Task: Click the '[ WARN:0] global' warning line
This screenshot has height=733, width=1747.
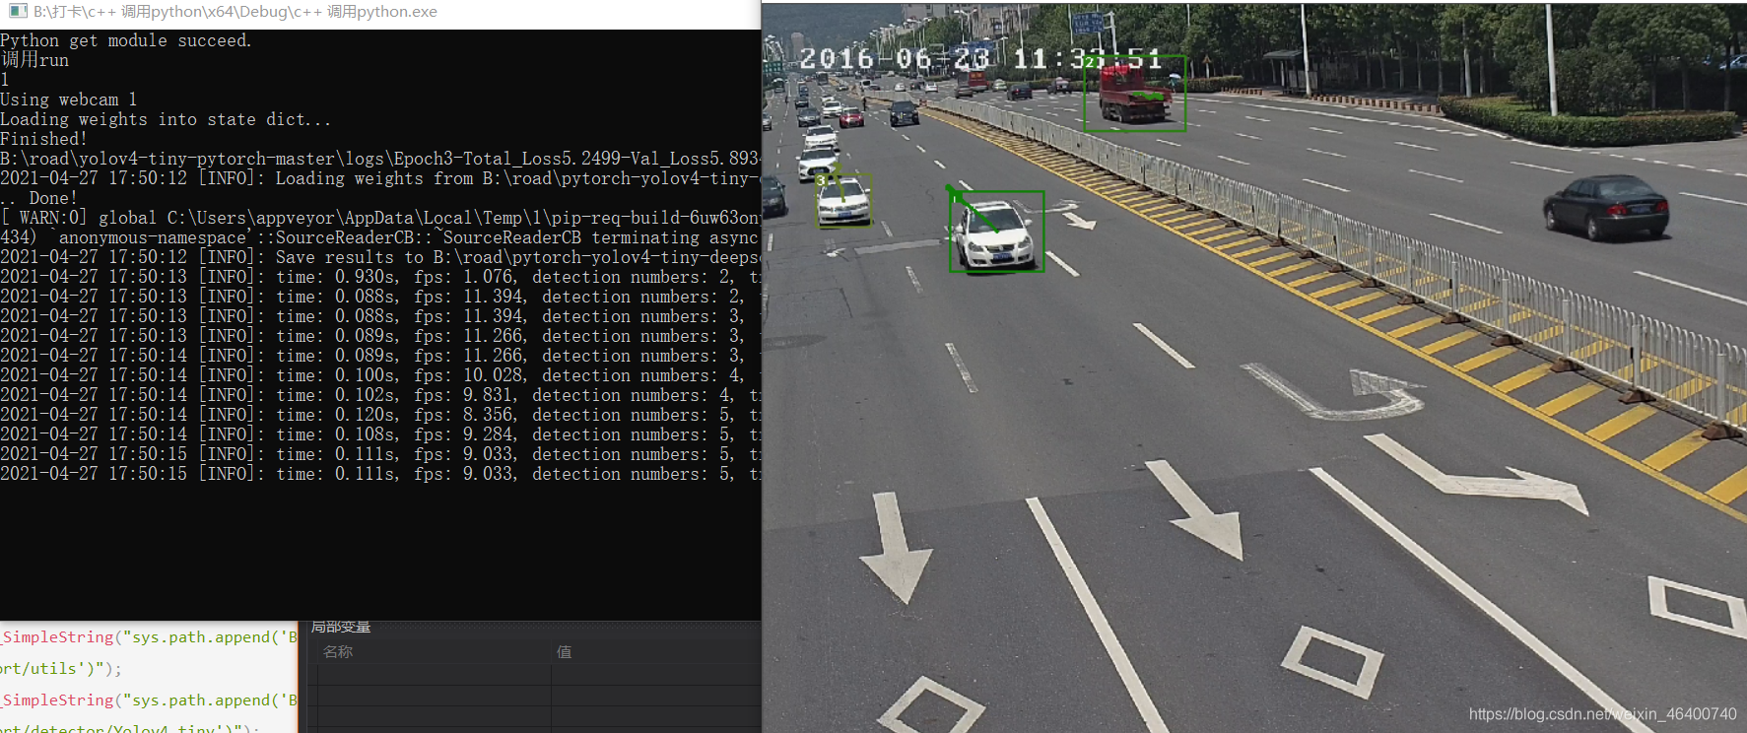Action: [x=380, y=218]
